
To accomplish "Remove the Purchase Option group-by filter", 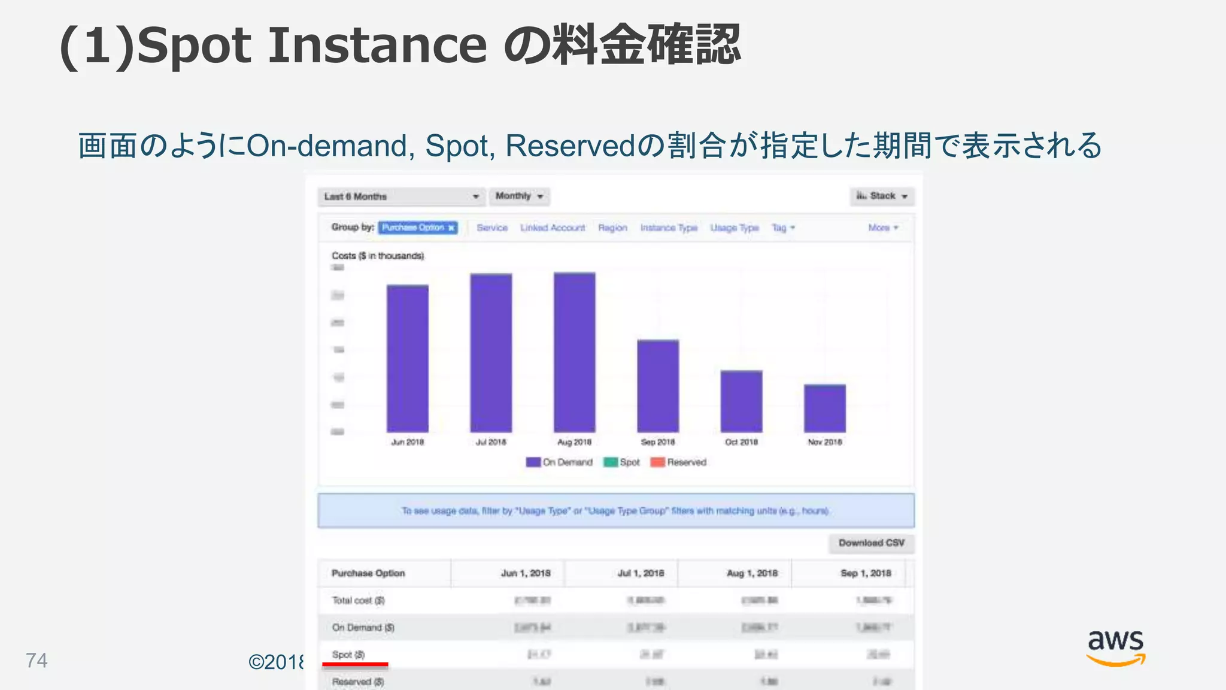I will pyautogui.click(x=451, y=228).
